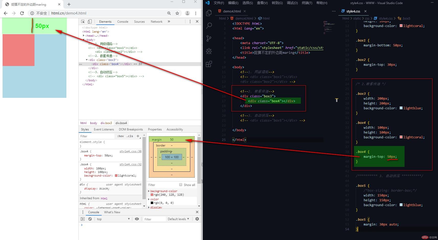This screenshot has width=438, height=240.
Task: Switch to Sources DevTools tab
Action: coord(139,22)
